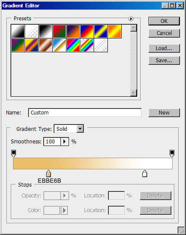The image size is (186, 235).
Task: Choose the Orange, Yellow, Orange gradient preset
Action: [x=114, y=31]
